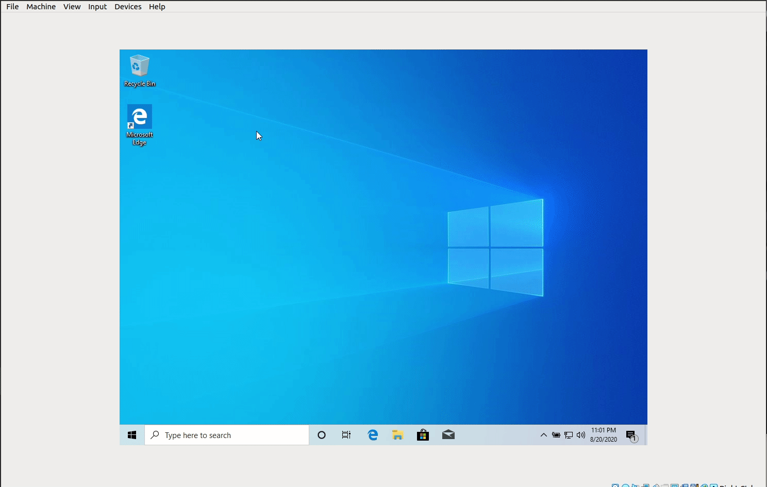Viewport: 767px width, 487px height.
Task: Open File Explorer from the taskbar
Action: tap(397, 435)
